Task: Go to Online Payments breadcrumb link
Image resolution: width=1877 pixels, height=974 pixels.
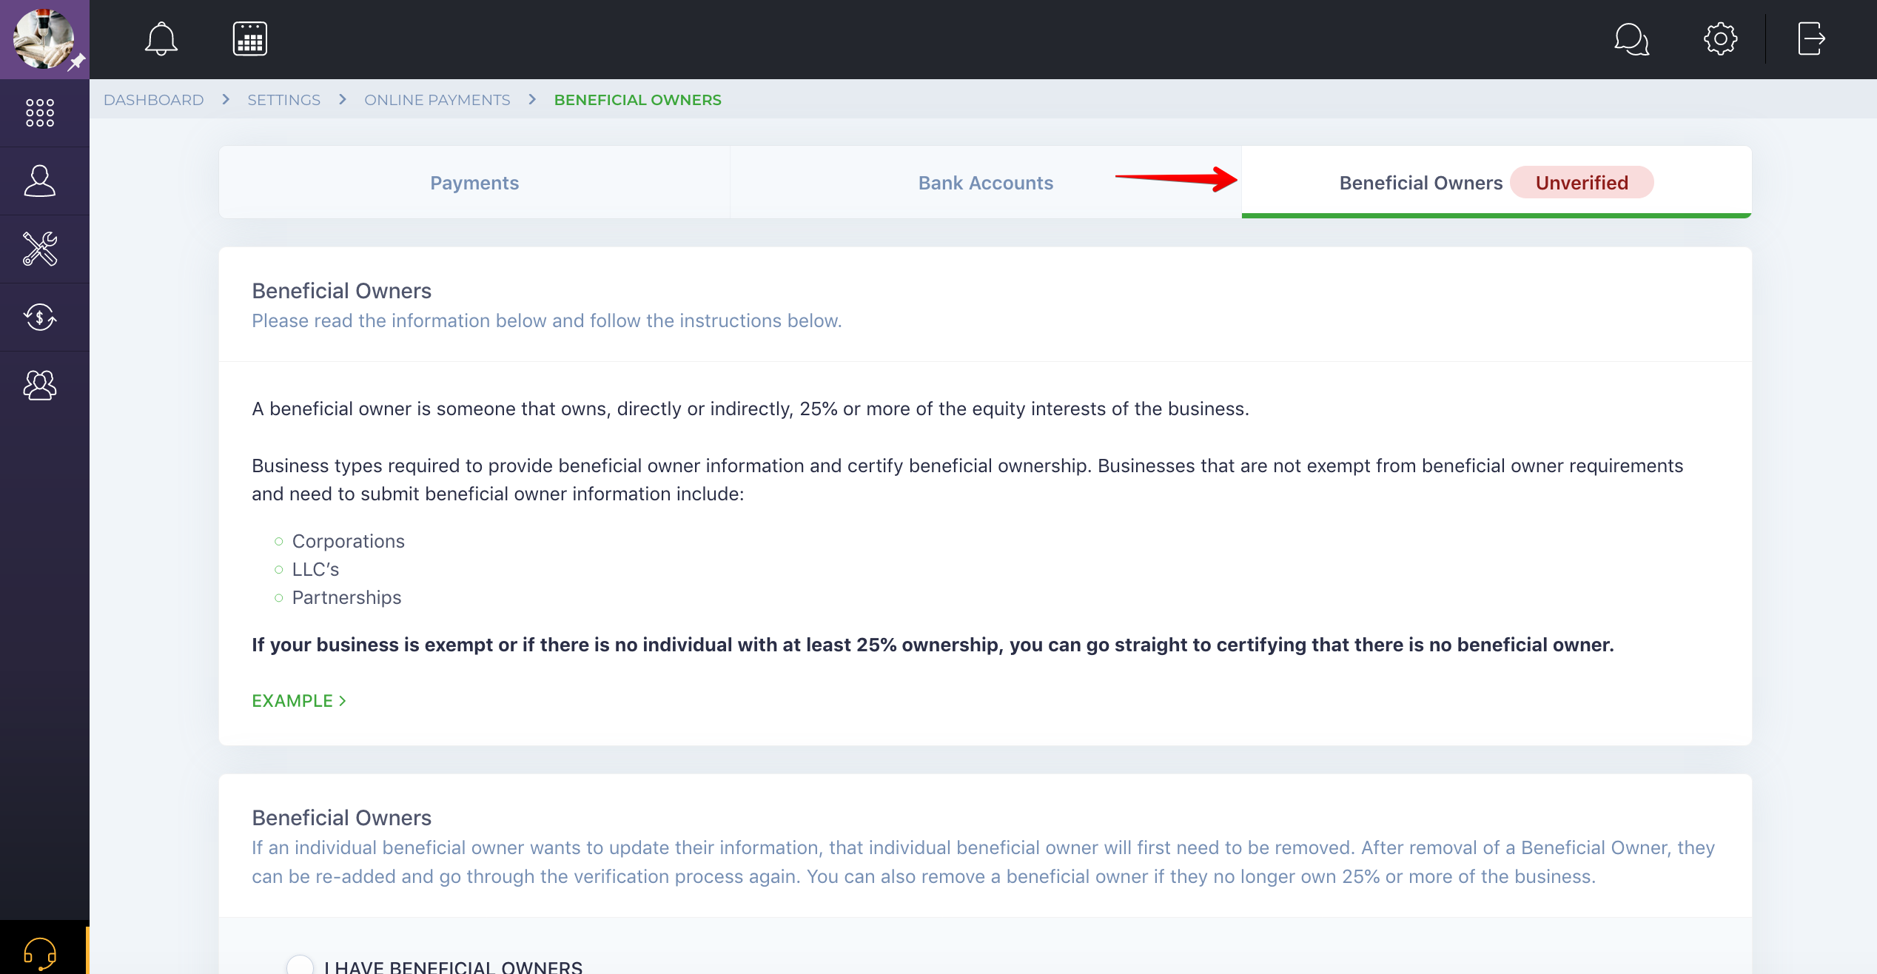Action: point(437,100)
